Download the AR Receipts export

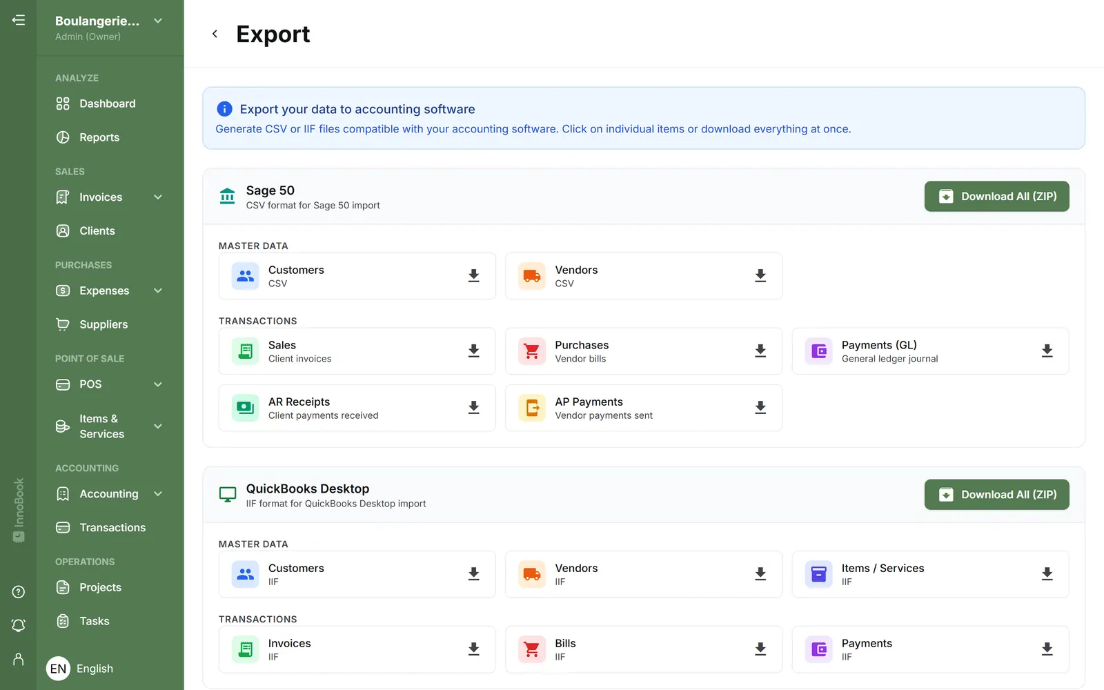pyautogui.click(x=473, y=408)
